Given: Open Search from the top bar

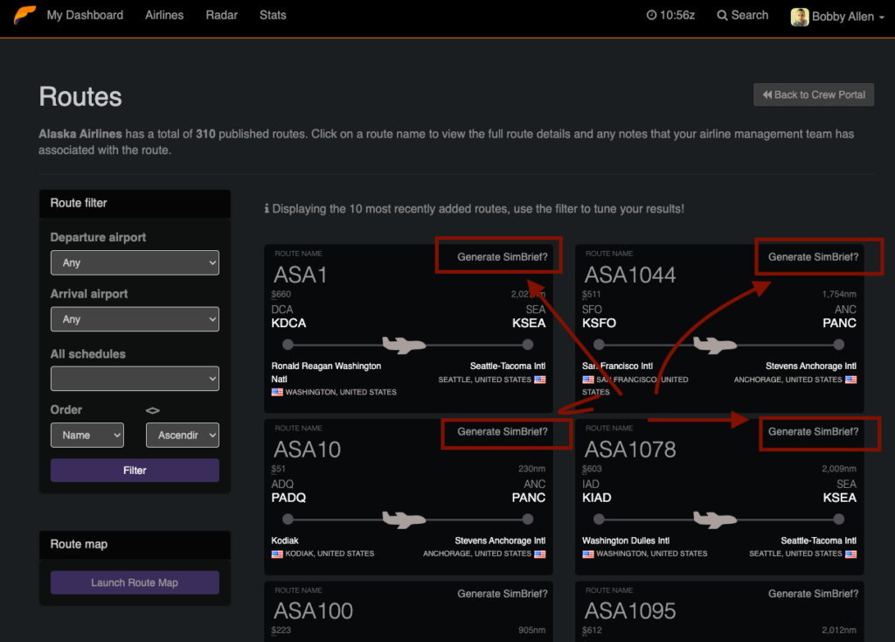Looking at the screenshot, I should (x=743, y=16).
